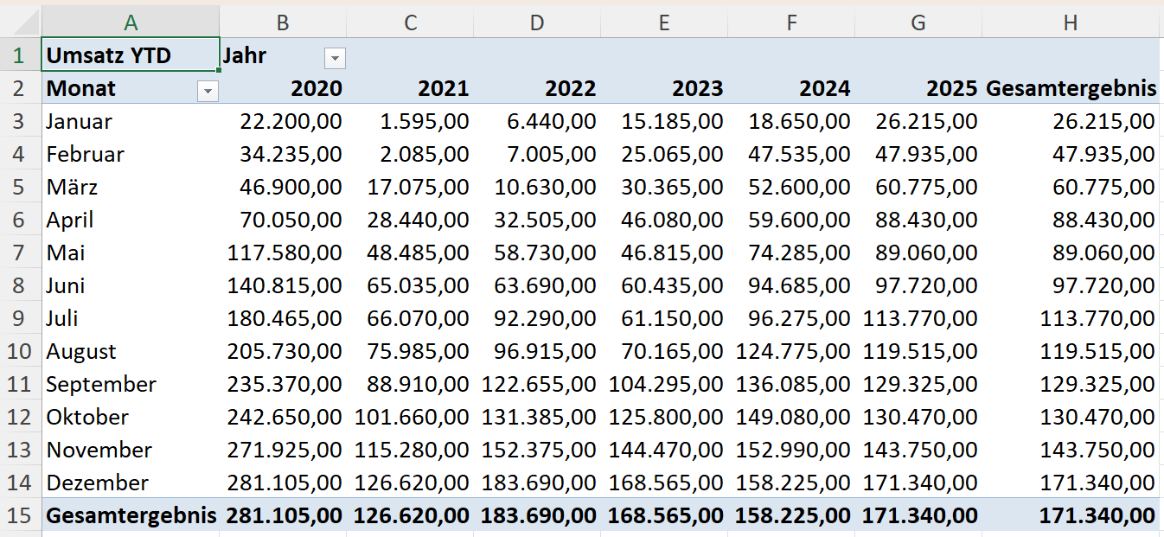Image resolution: width=1164 pixels, height=537 pixels.
Task: Click August 2024 value 124.775,00
Action: point(791,351)
